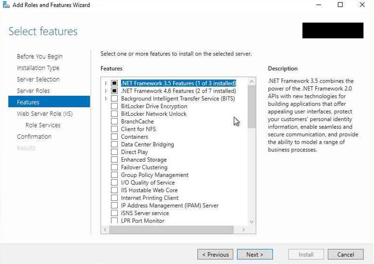Check the BitLocker Drive Encryption box

click(114, 106)
